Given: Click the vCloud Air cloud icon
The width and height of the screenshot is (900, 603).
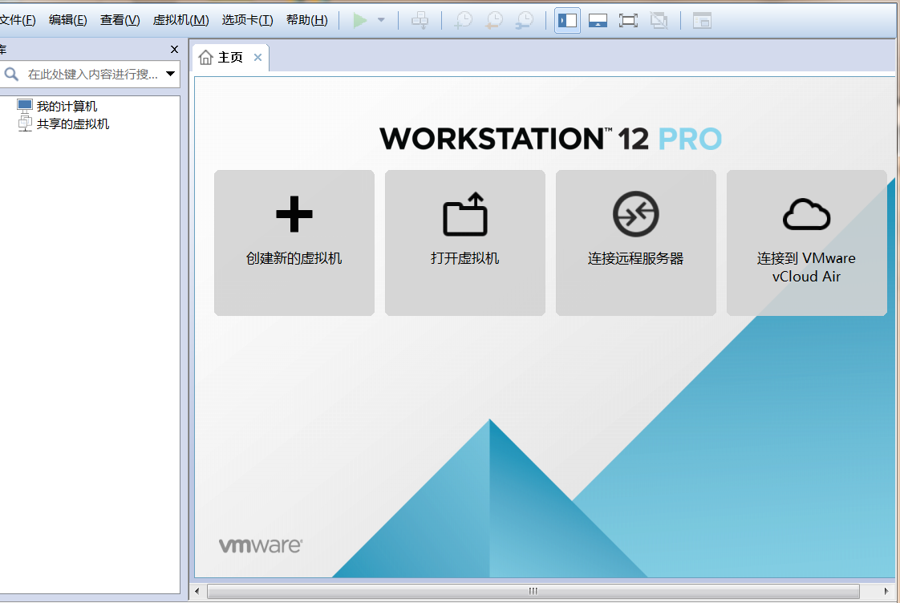Looking at the screenshot, I should tap(806, 215).
